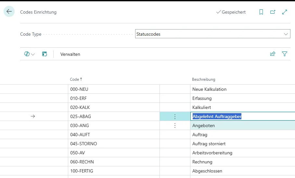Viewport: 295px width, 178px height.
Task: Select the 020-KALK code cell
Action: [x=114, y=107]
